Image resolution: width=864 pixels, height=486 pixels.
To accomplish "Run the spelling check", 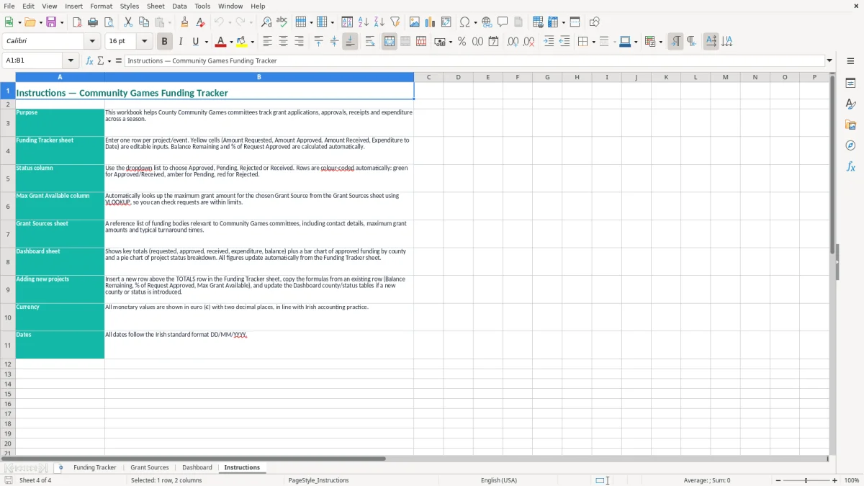I will coord(282,22).
